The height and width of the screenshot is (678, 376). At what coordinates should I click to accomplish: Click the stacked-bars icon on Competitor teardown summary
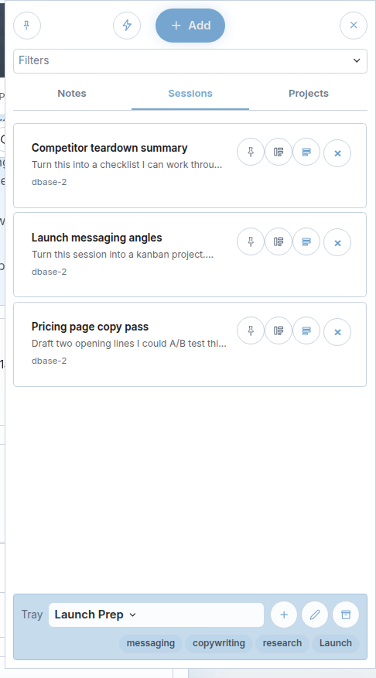click(x=306, y=152)
